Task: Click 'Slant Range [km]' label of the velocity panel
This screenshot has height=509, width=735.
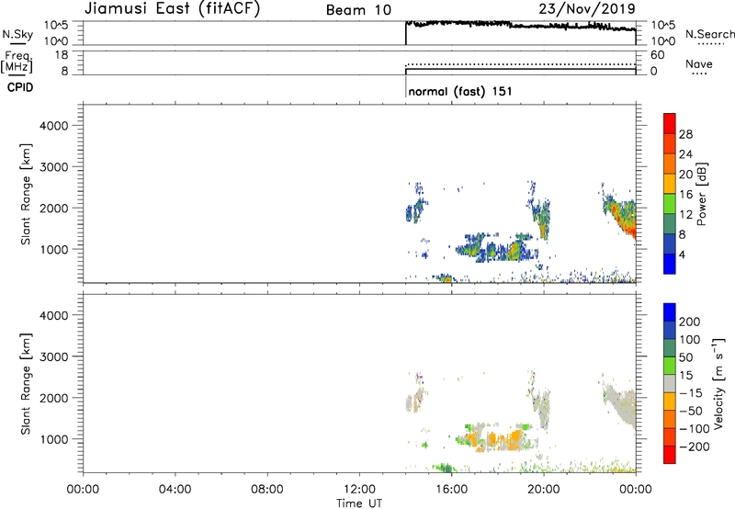Action: (x=26, y=384)
